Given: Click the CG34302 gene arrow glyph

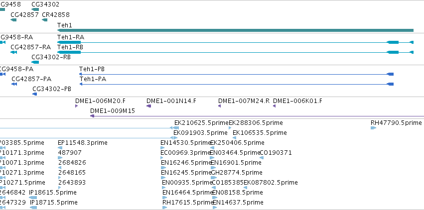Looking at the screenshot, I should (35, 9).
